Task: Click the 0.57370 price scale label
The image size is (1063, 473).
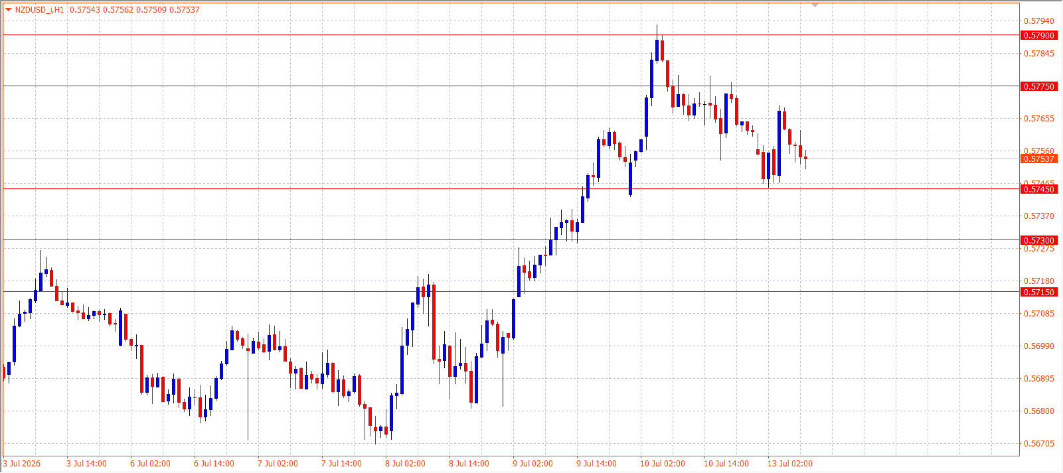Action: pyautogui.click(x=1039, y=216)
